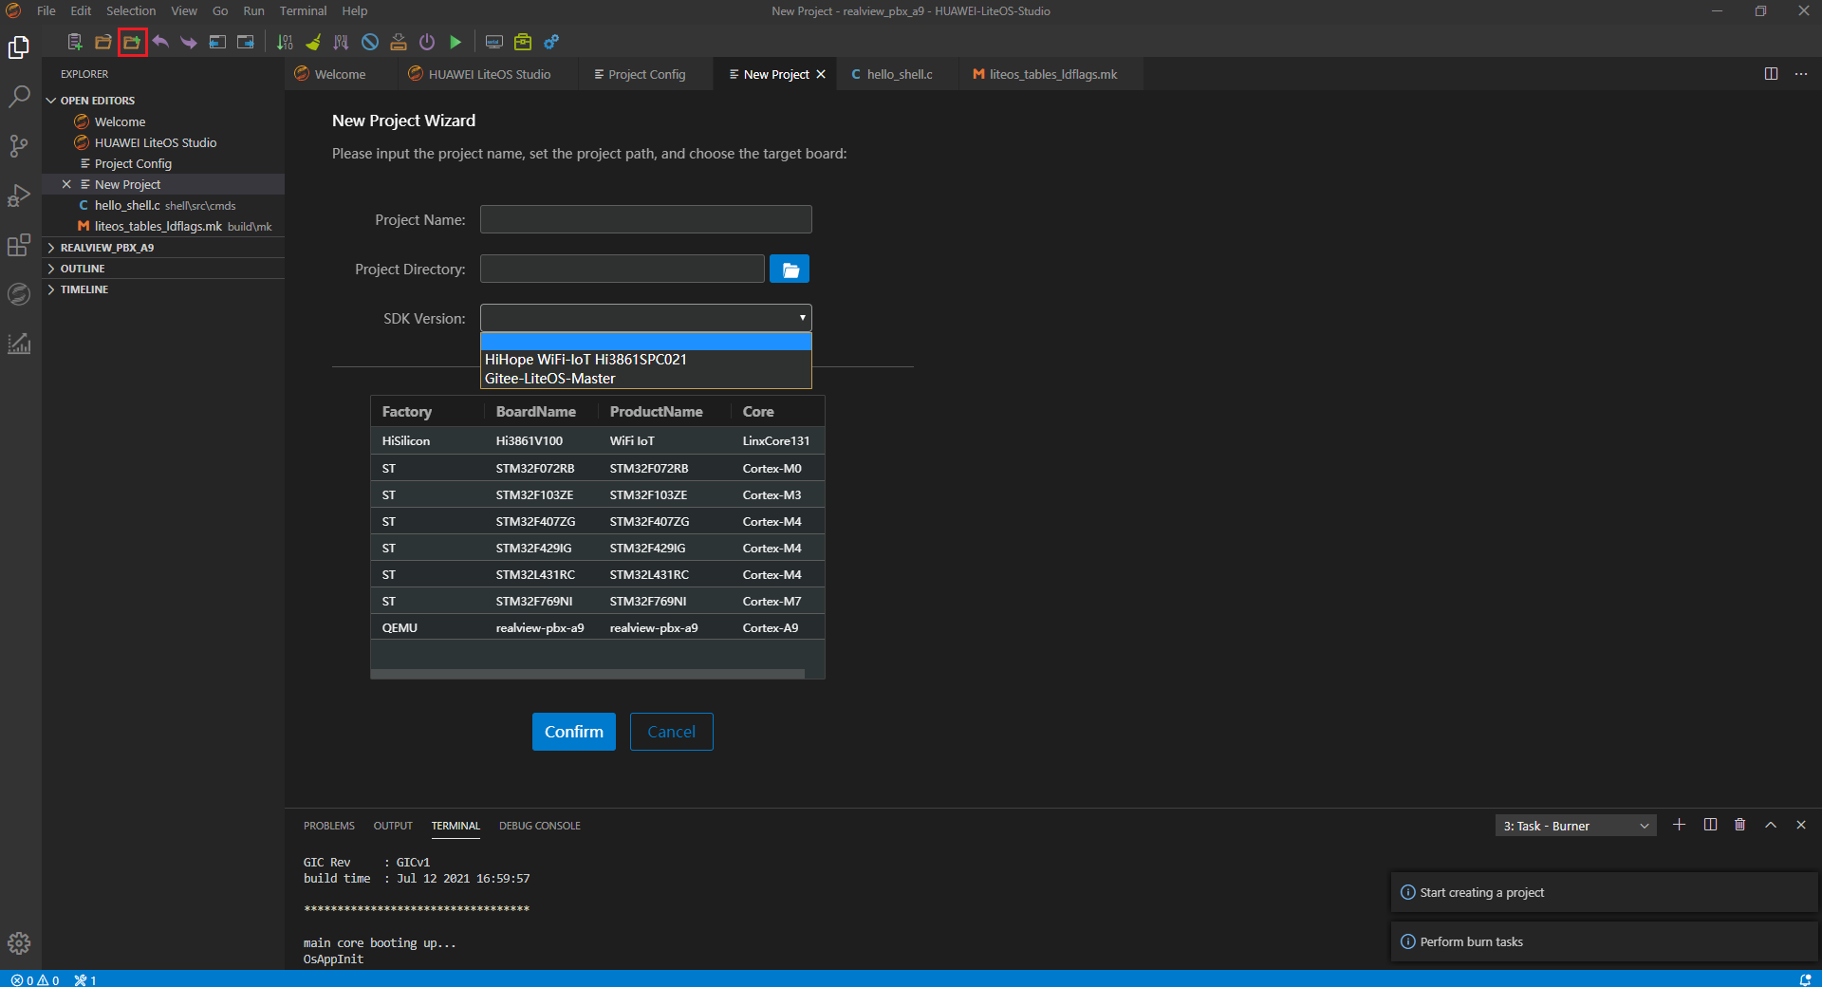Expand the OUTLINE section
The width and height of the screenshot is (1822, 987).
(163, 269)
